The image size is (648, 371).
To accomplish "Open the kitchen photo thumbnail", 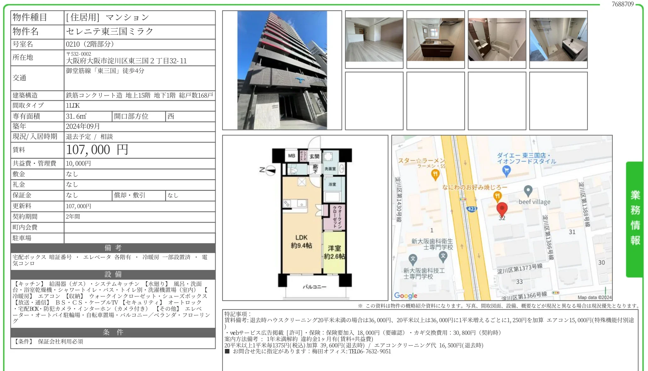I will tap(436, 39).
